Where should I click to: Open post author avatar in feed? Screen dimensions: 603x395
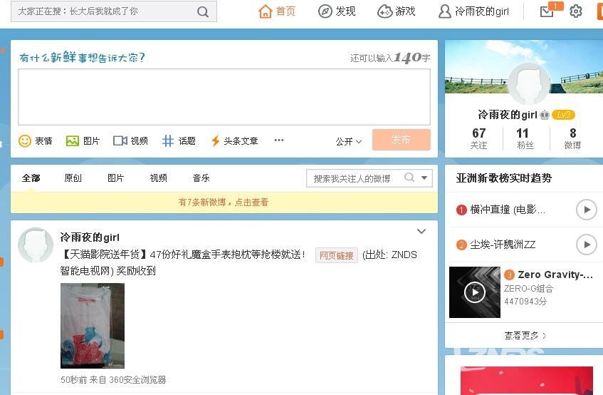[x=36, y=245]
